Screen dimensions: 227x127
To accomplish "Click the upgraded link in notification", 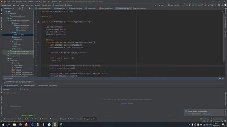I will [x=209, y=114].
